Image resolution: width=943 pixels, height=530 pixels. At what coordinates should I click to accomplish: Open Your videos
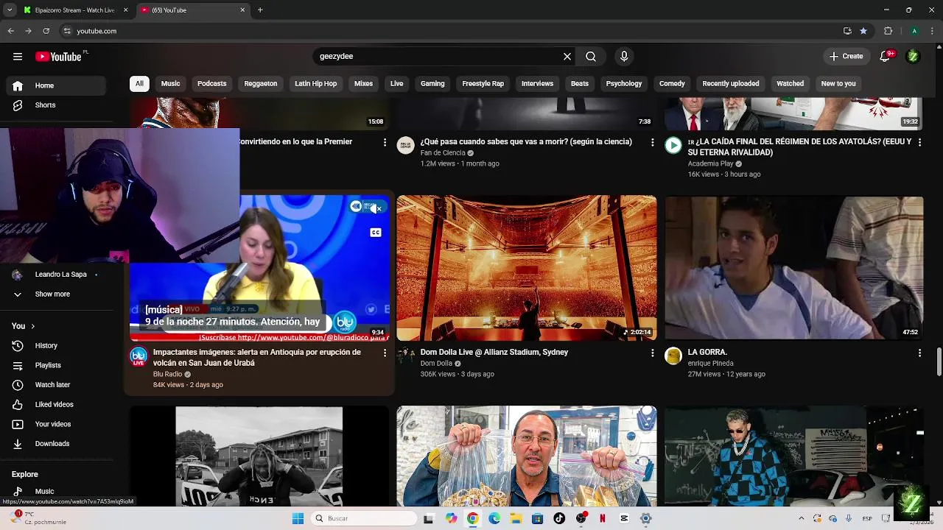[x=53, y=424]
